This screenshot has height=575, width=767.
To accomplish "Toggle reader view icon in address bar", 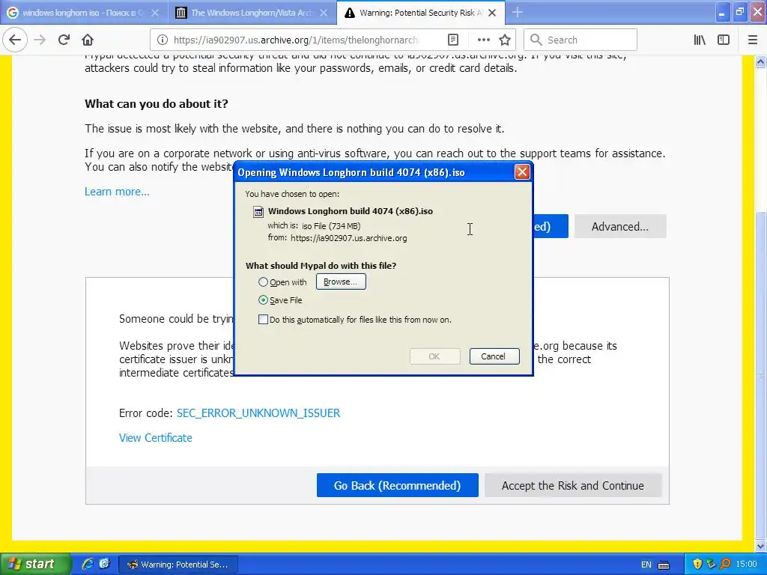I will [x=453, y=40].
